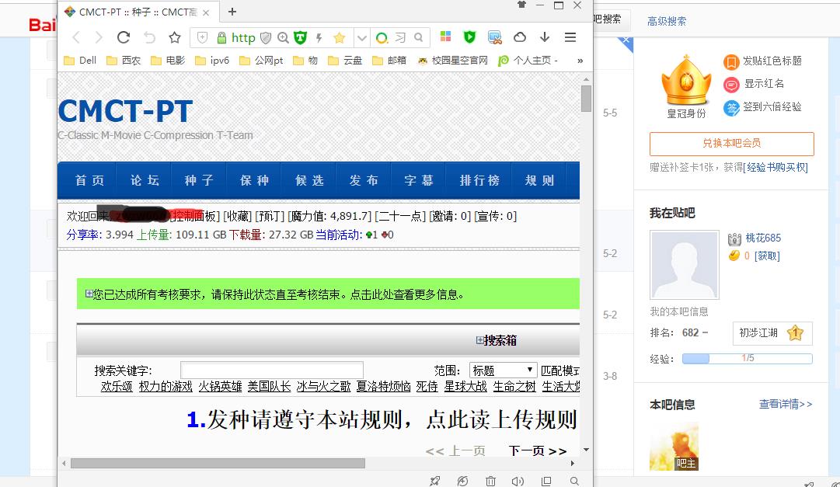Open 字幕 in site navigation

[x=419, y=180]
